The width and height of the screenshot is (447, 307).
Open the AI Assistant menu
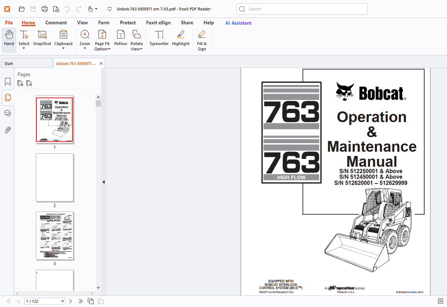click(x=238, y=22)
